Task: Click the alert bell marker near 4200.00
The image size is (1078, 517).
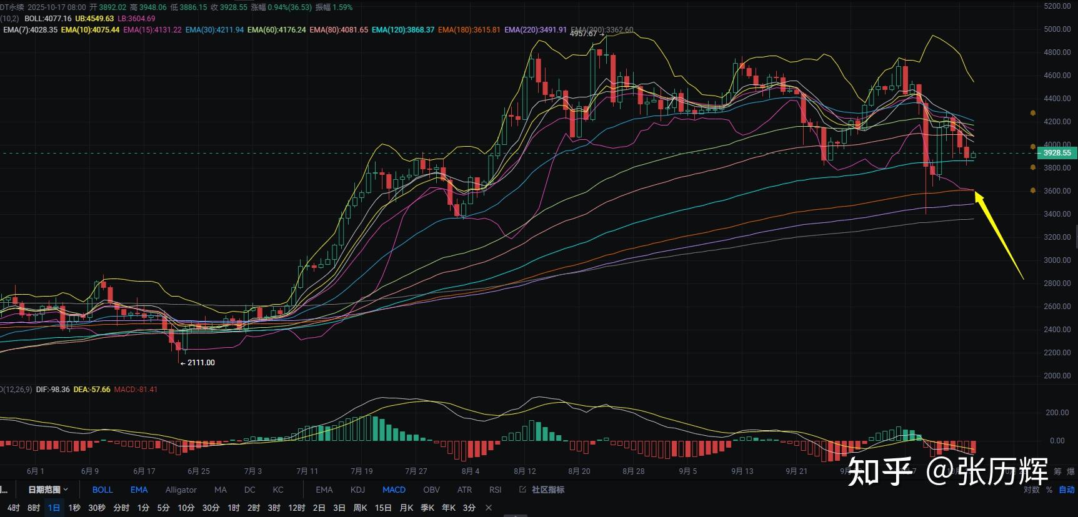Action: tap(1033, 113)
